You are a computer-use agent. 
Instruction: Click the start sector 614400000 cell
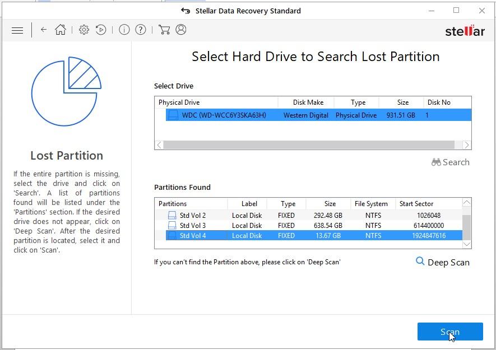coord(429,226)
